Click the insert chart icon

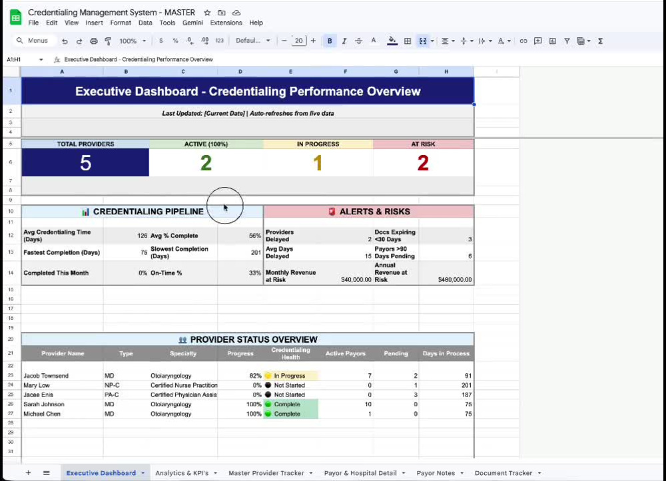(x=552, y=41)
